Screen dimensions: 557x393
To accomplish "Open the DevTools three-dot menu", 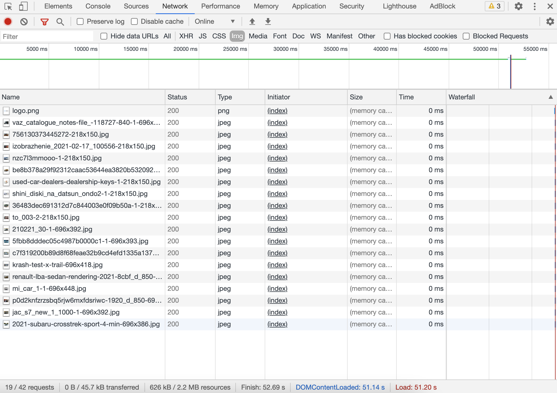I will [535, 6].
